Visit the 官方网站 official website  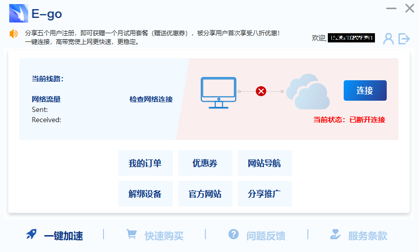tap(205, 194)
